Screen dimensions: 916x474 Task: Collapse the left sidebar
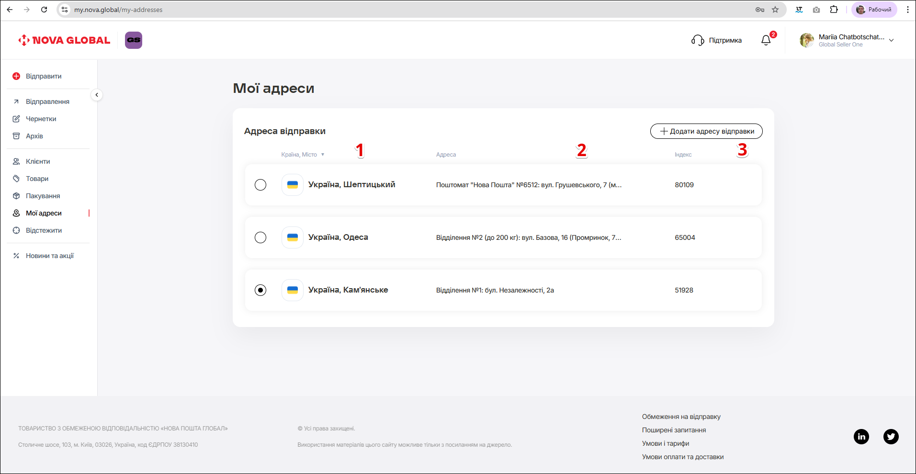(97, 95)
